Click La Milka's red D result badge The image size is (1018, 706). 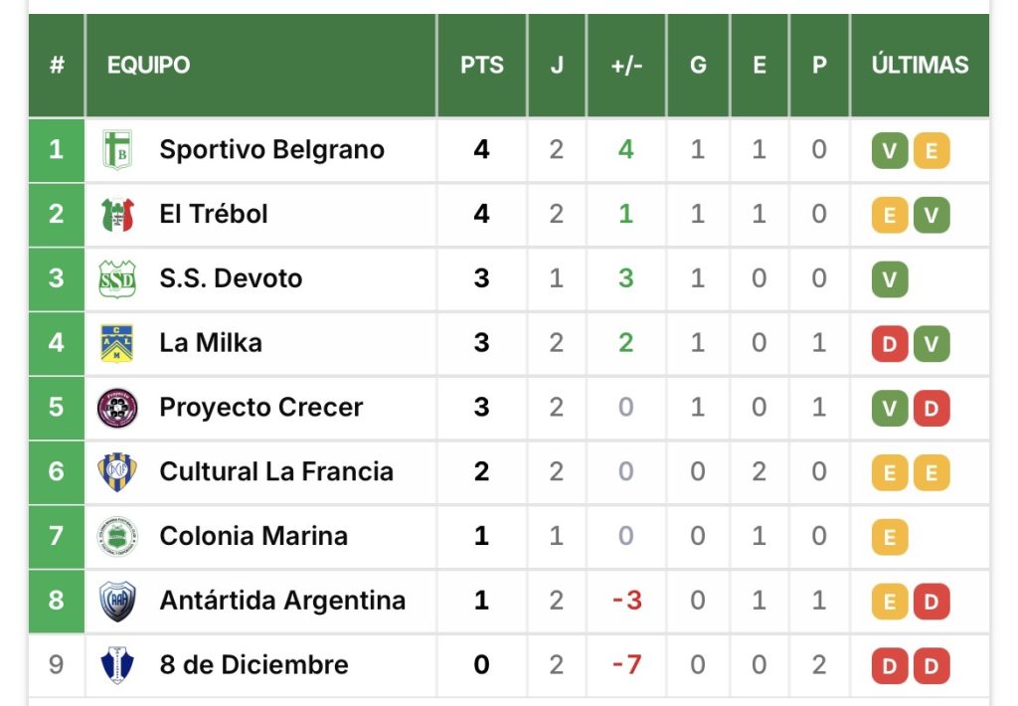pyautogui.click(x=890, y=344)
